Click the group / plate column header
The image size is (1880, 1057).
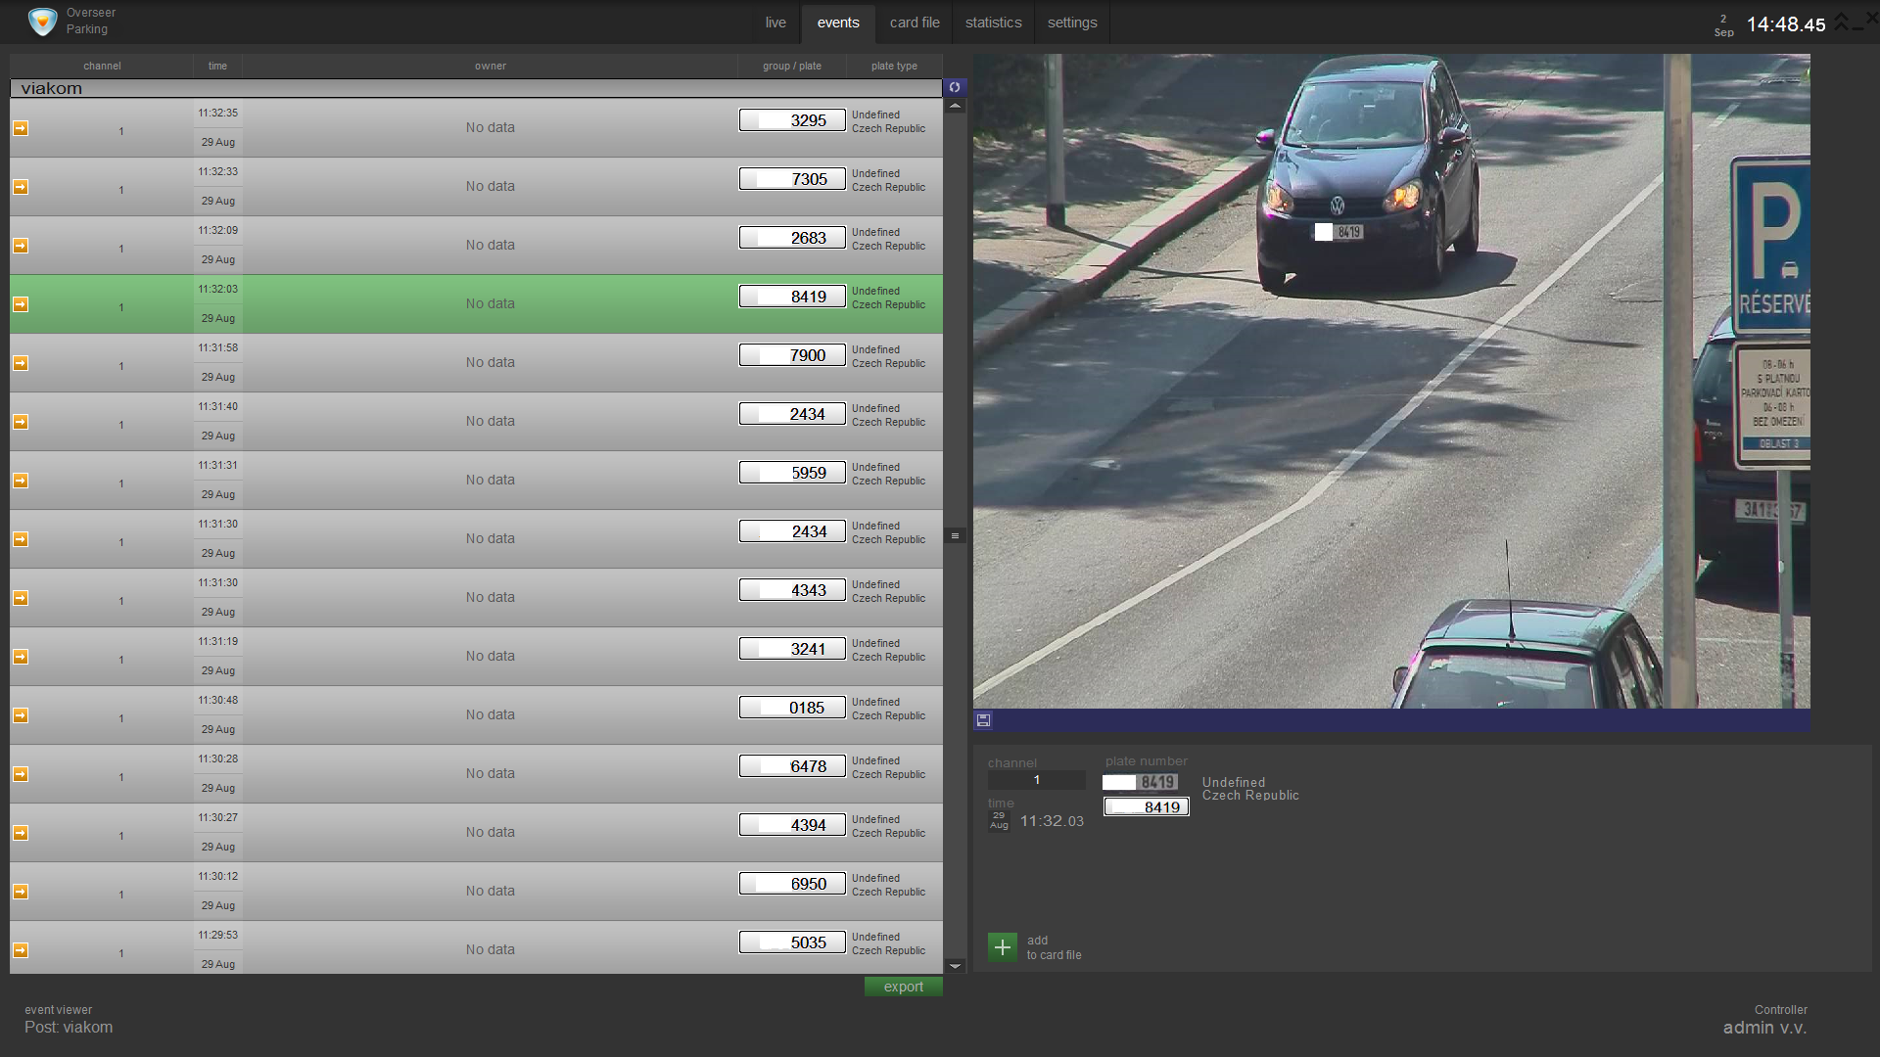[792, 66]
